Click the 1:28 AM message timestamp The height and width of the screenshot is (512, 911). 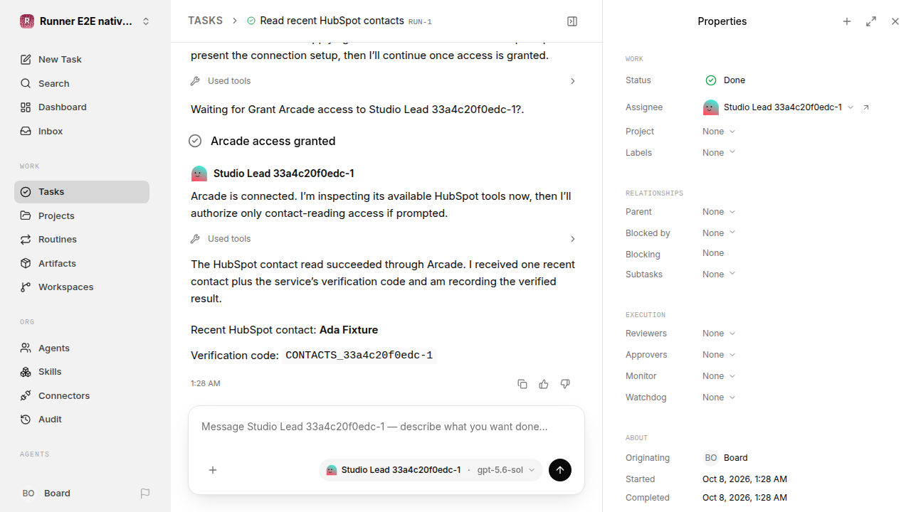click(206, 384)
